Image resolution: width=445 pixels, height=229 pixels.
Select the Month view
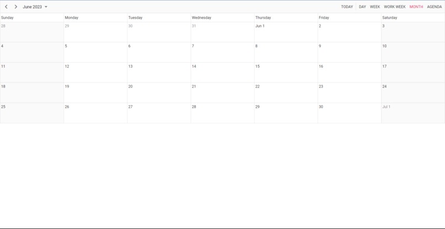(x=416, y=7)
